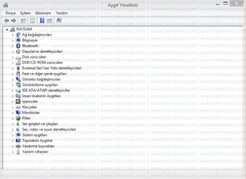Click the toolbar icon right of Help
This screenshot has width=246, height=179.
coord(50,20)
